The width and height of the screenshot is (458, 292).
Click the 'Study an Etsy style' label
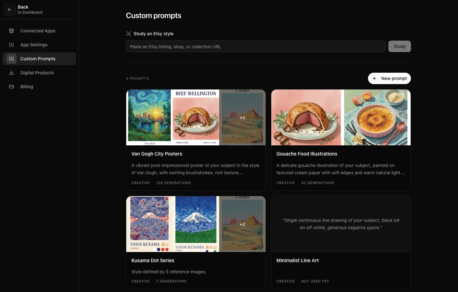[x=154, y=34]
